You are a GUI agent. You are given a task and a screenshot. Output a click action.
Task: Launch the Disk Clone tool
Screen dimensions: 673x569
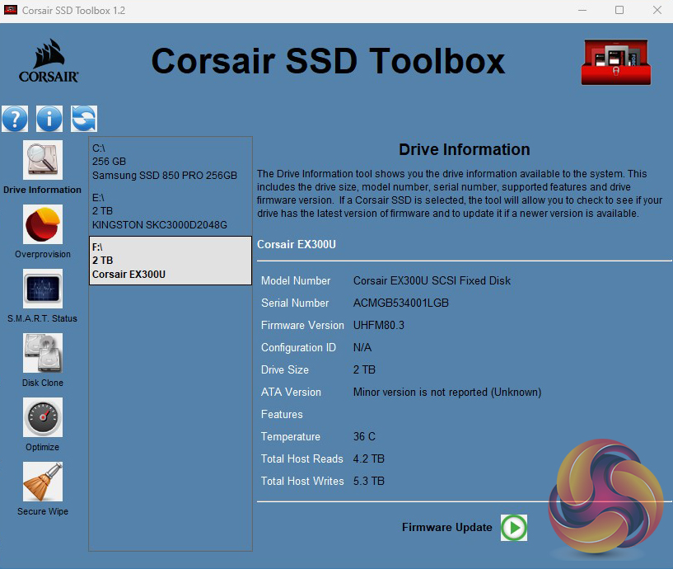[42, 353]
